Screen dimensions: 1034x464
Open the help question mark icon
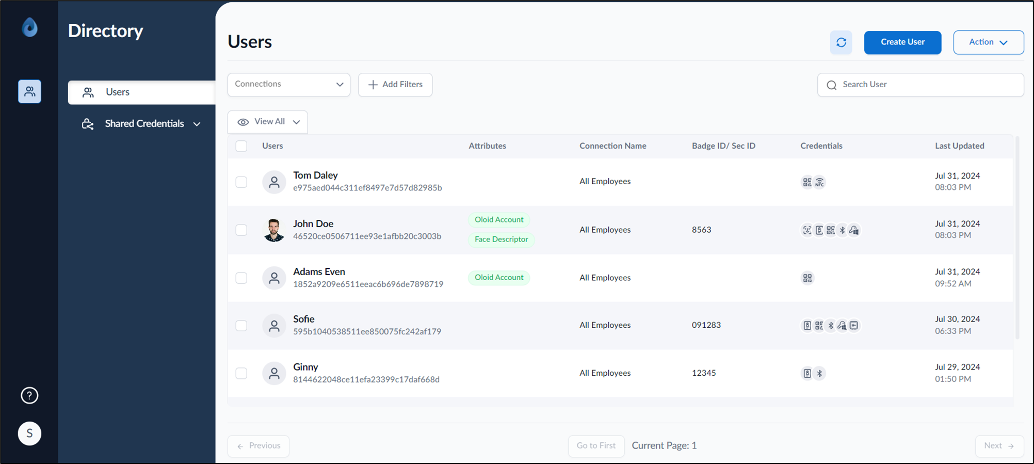pos(29,395)
